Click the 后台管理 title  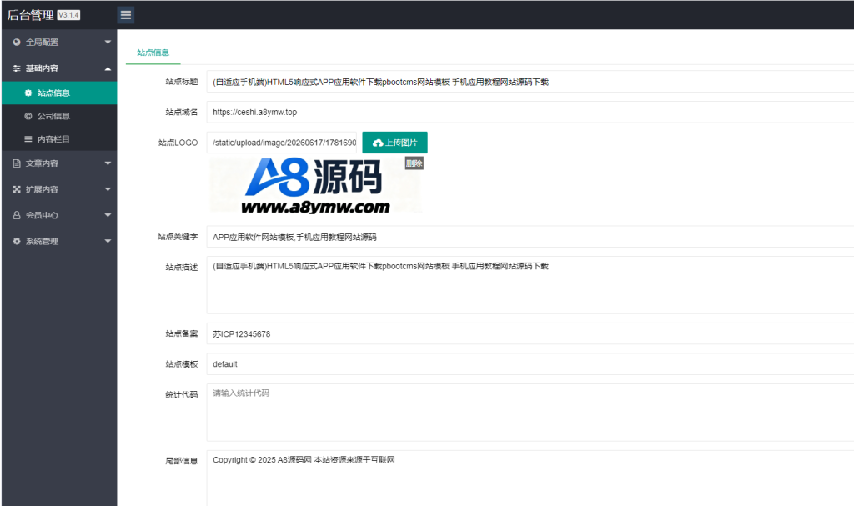[x=31, y=15]
